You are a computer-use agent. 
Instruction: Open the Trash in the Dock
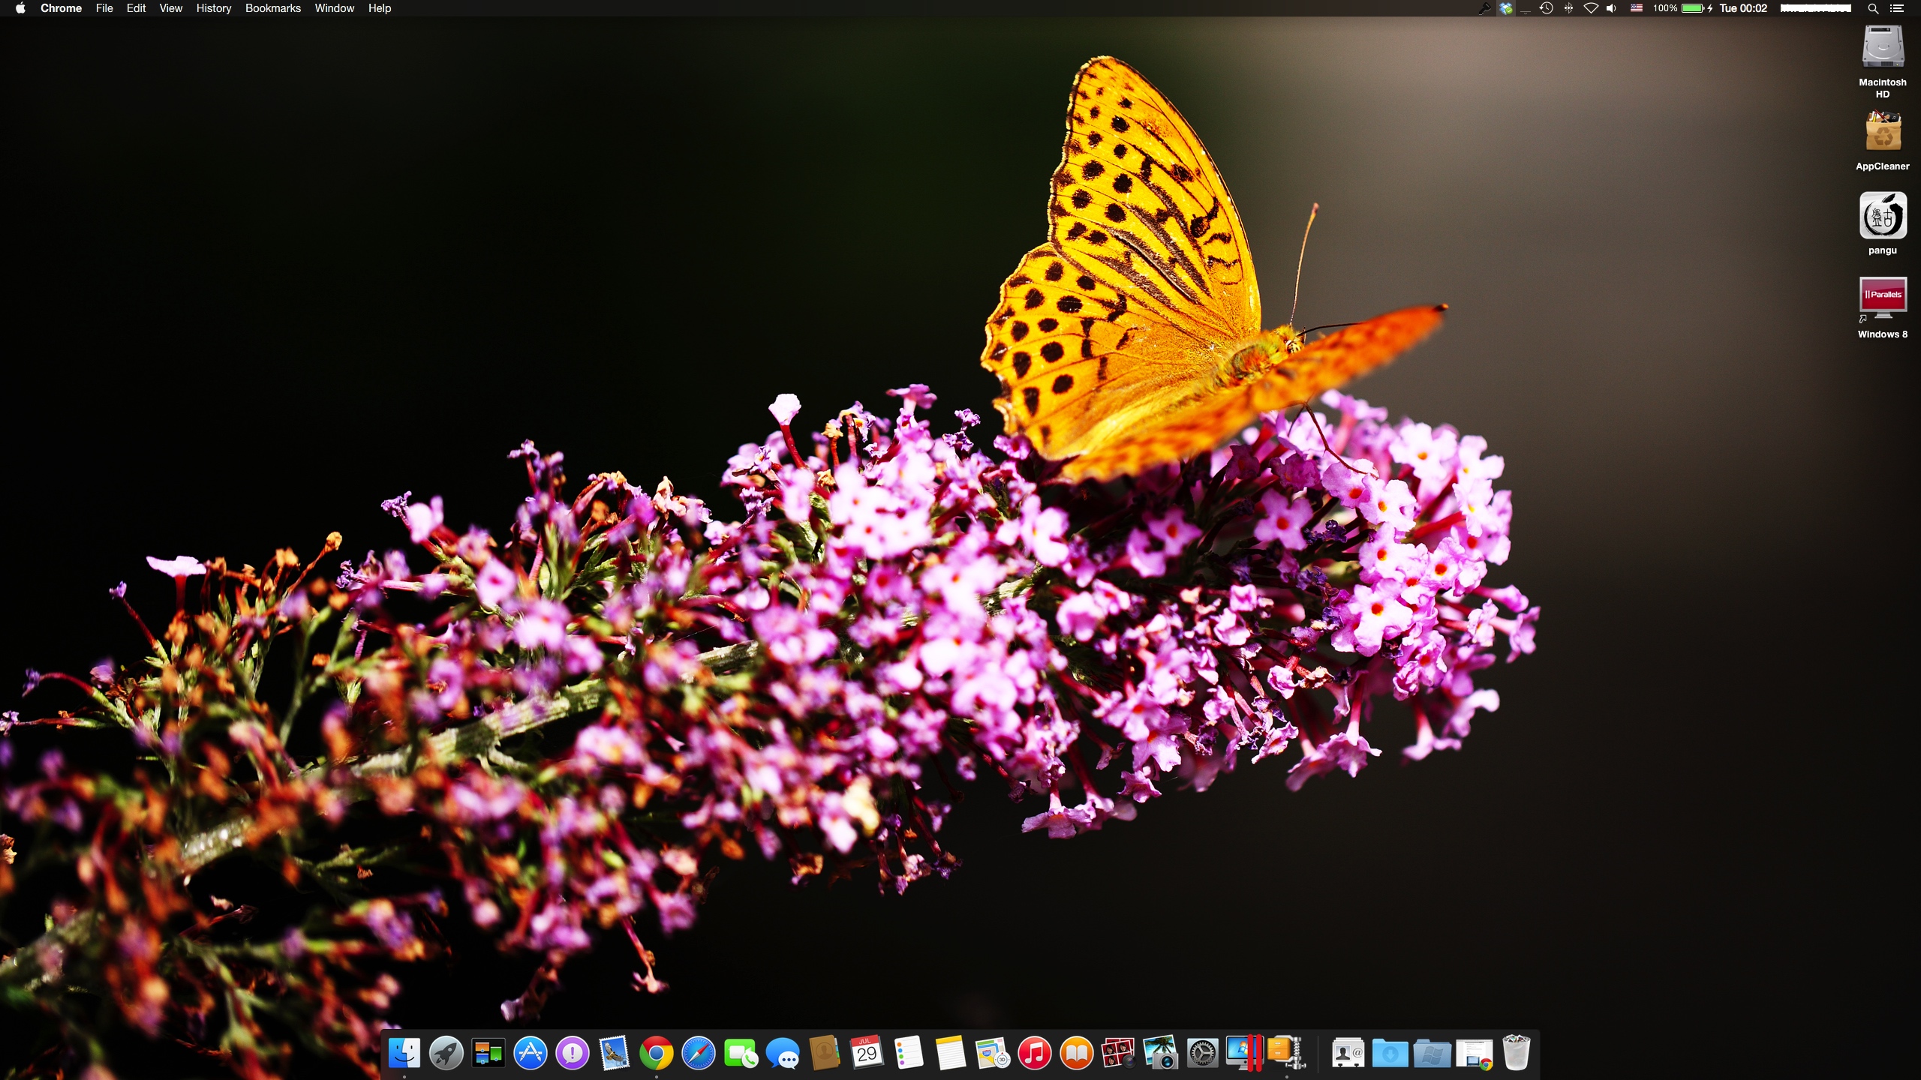pos(1516,1054)
